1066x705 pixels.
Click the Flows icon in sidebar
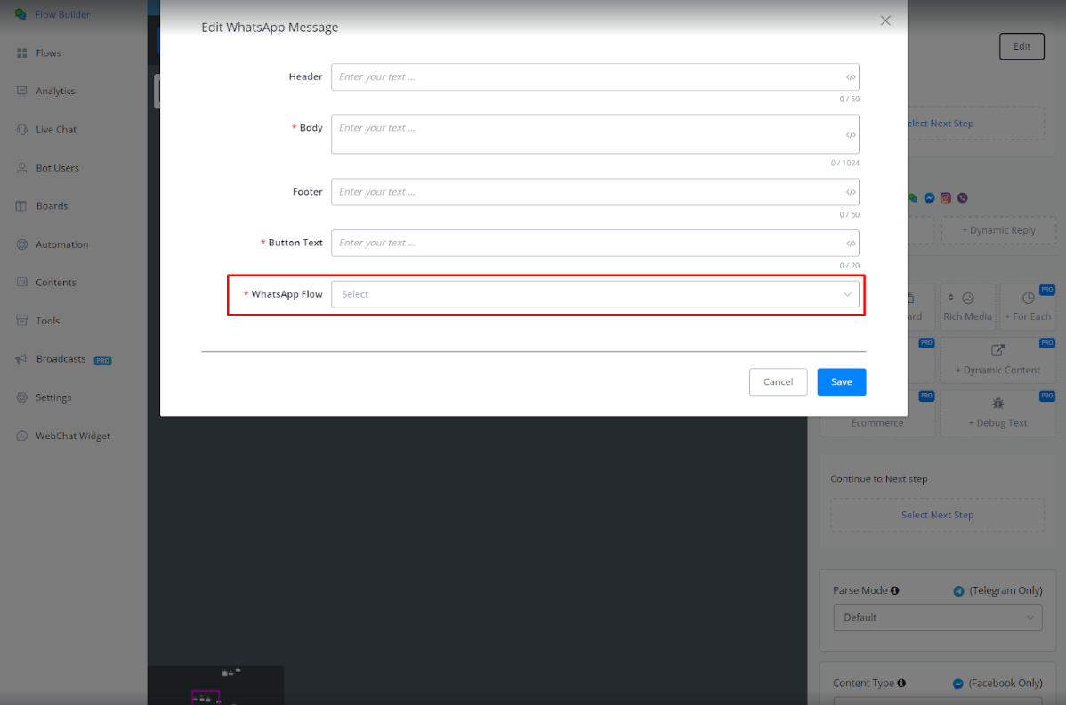point(22,53)
